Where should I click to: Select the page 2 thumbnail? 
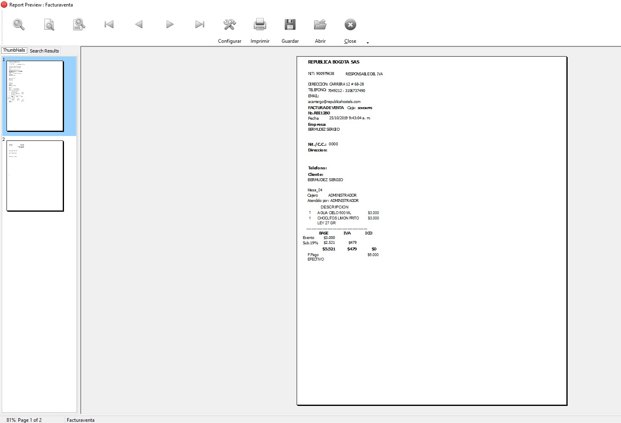35,176
